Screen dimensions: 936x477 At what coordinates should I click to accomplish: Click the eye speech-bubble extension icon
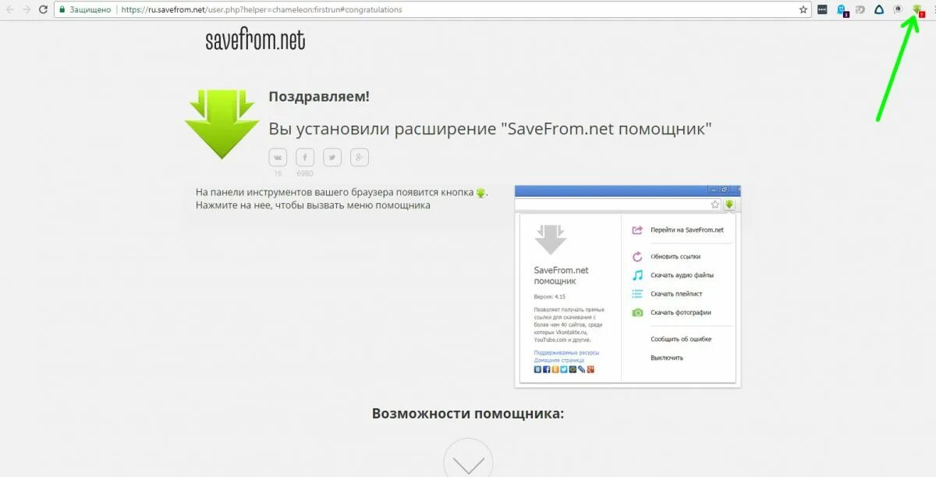pyautogui.click(x=898, y=9)
